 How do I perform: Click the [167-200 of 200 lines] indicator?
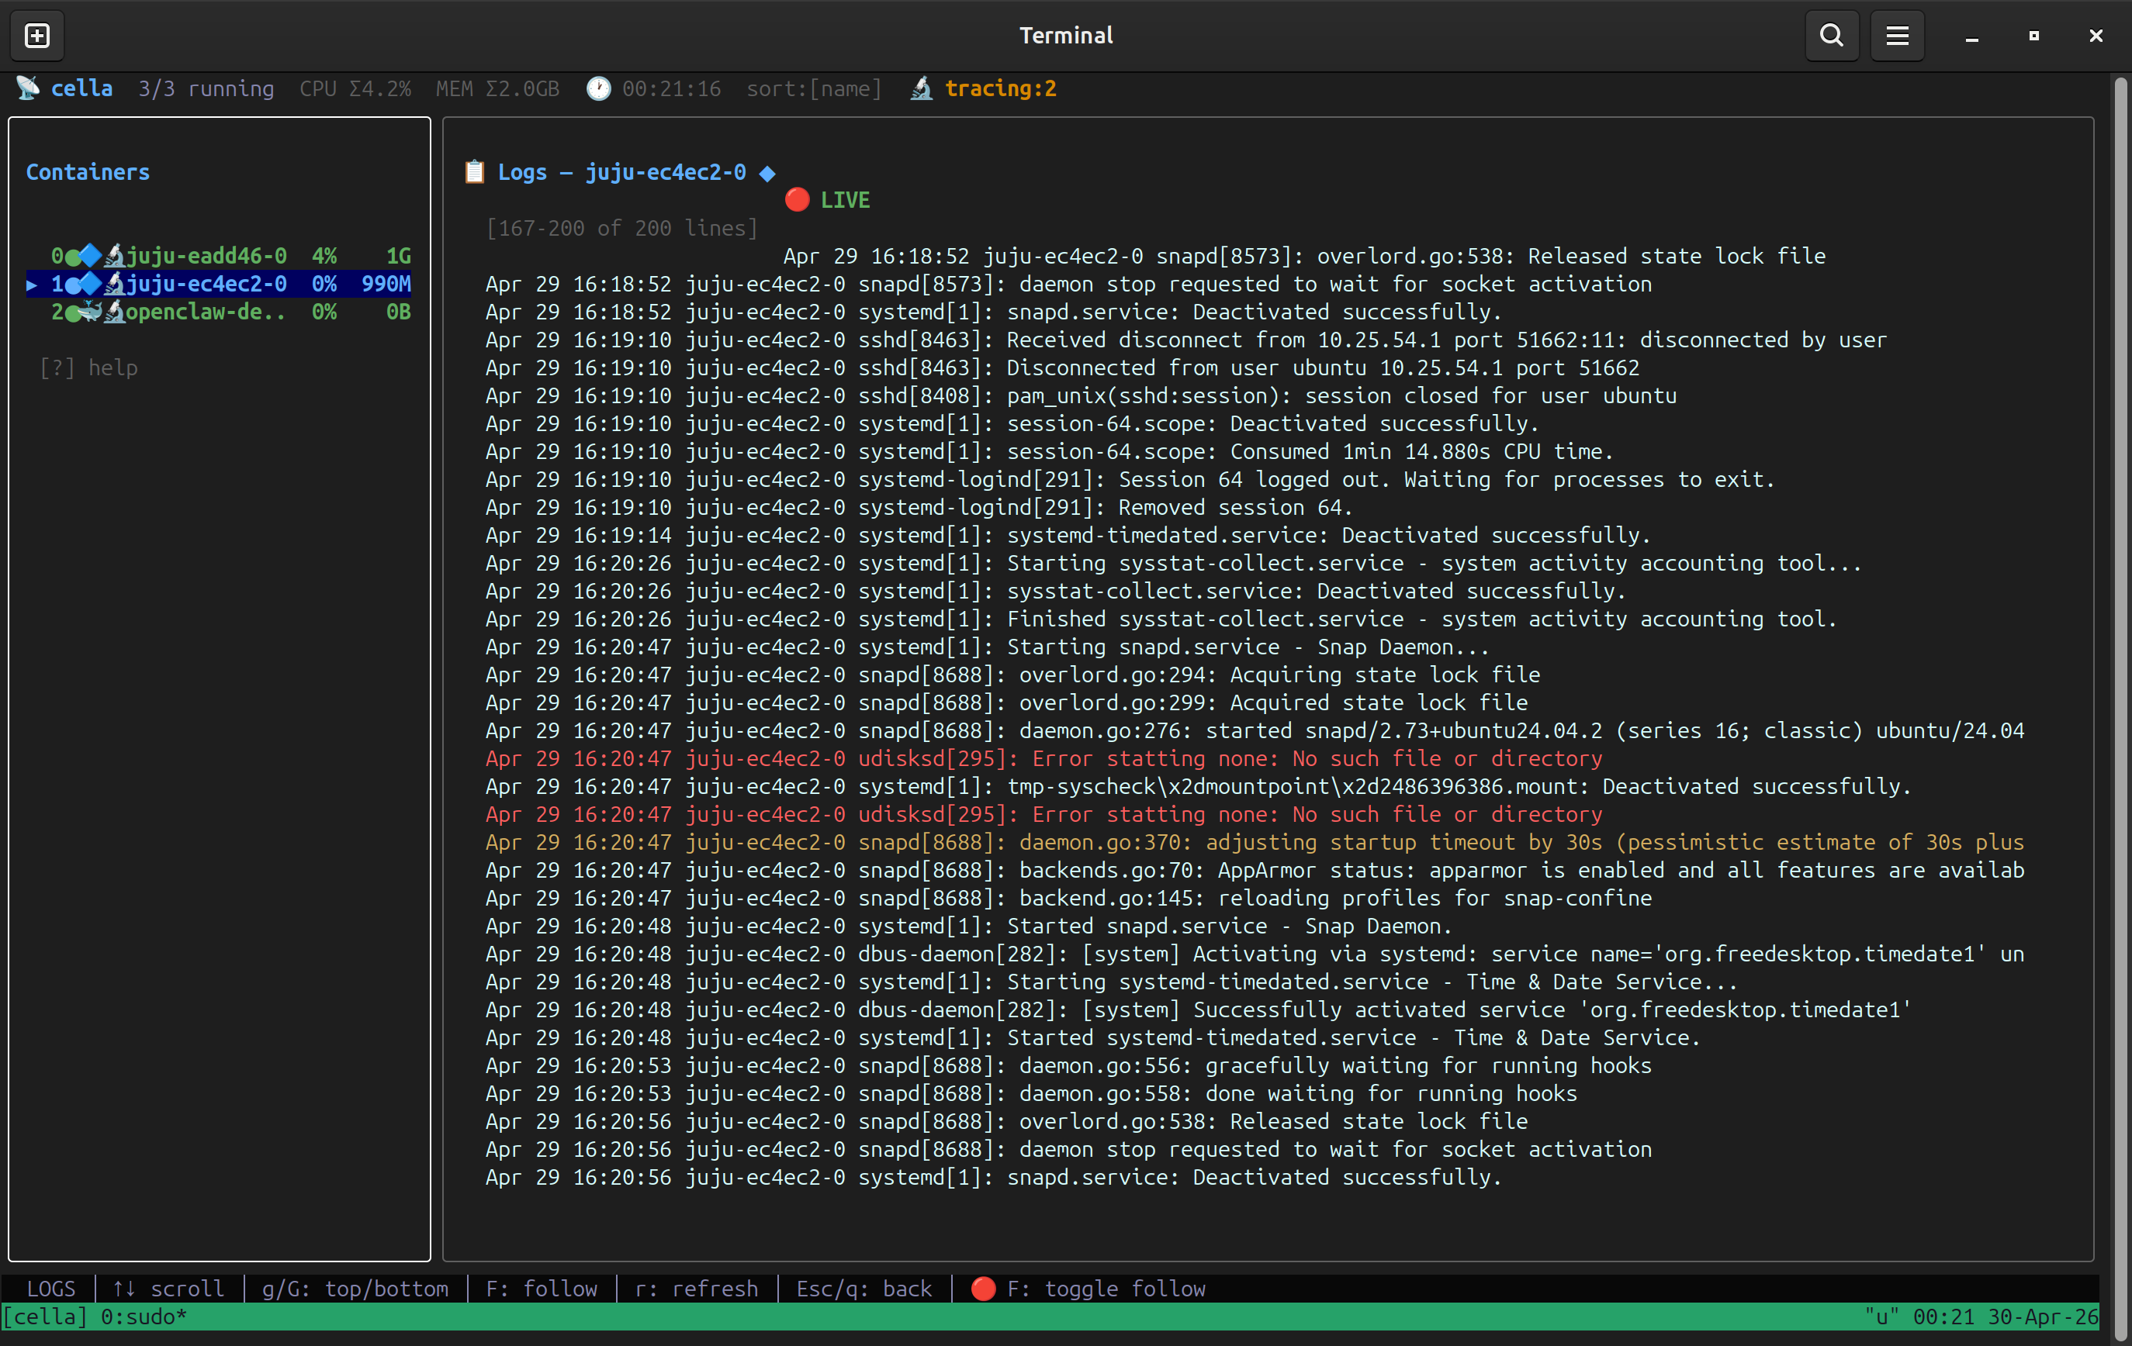click(x=622, y=228)
